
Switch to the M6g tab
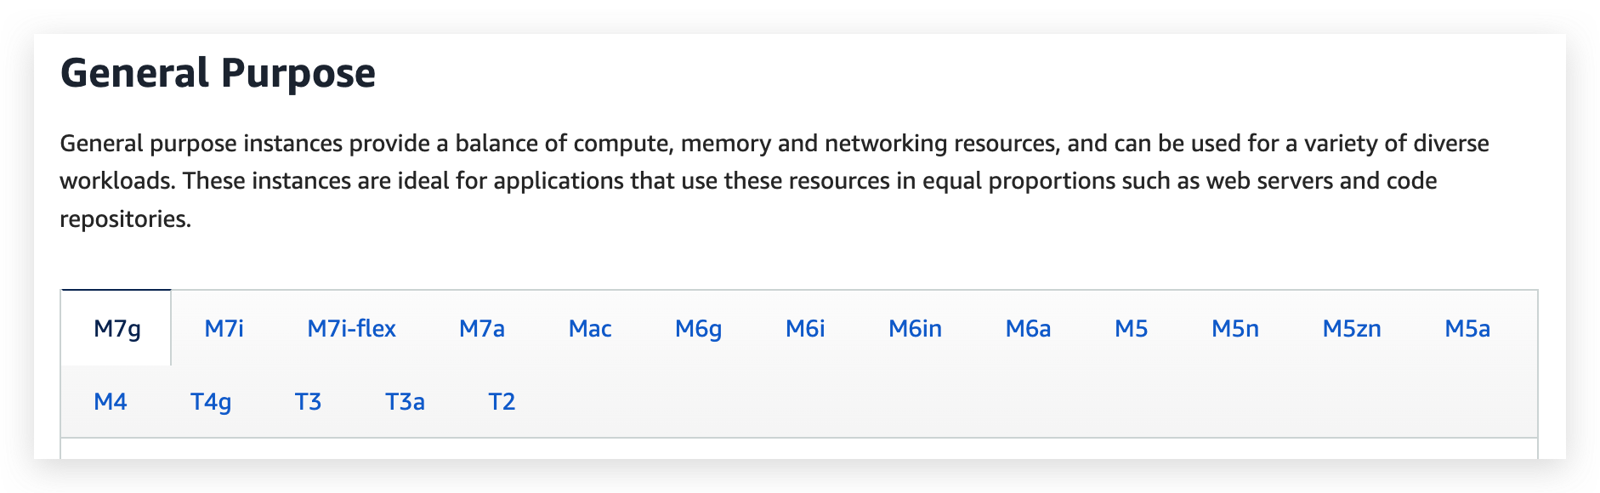point(698,329)
